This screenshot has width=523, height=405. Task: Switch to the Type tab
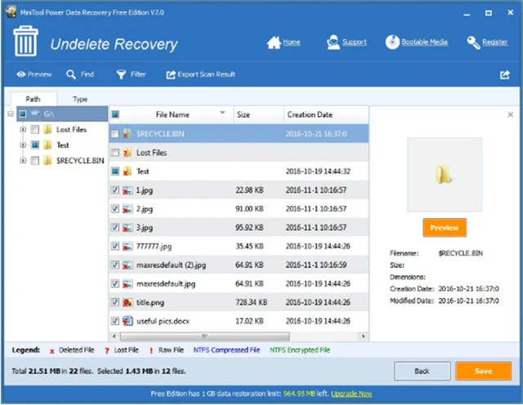80,99
